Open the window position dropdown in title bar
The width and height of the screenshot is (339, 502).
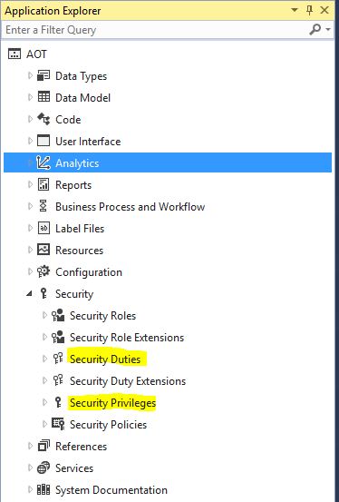(295, 10)
